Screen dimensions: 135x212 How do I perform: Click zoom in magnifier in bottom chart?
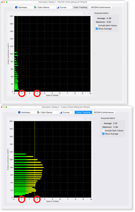tap(86, 119)
